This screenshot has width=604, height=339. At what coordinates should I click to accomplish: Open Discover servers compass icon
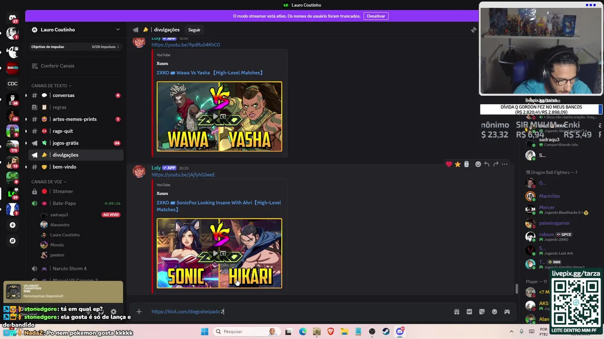pyautogui.click(x=12, y=241)
